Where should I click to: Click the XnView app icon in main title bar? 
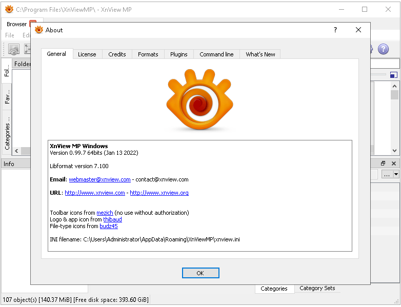(9, 9)
